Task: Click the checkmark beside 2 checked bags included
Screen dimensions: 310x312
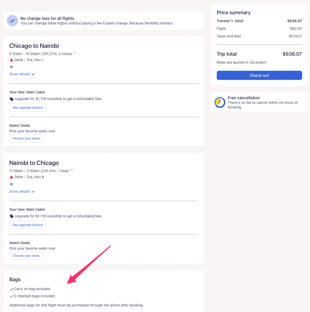Action: pos(12,296)
